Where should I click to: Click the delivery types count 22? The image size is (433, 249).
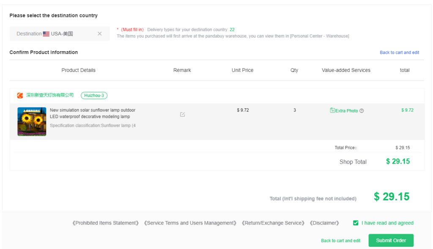[x=232, y=30]
